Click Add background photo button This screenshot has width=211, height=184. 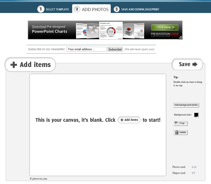[x=186, y=105]
